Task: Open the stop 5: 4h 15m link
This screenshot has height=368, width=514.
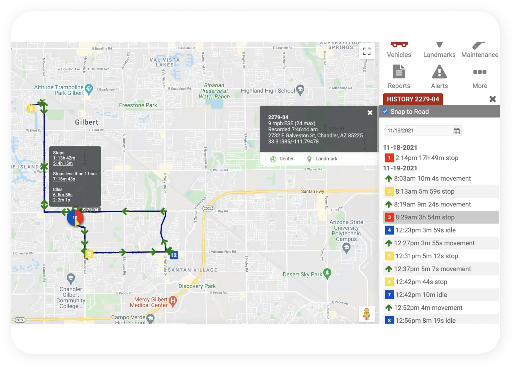Action: tap(63, 163)
